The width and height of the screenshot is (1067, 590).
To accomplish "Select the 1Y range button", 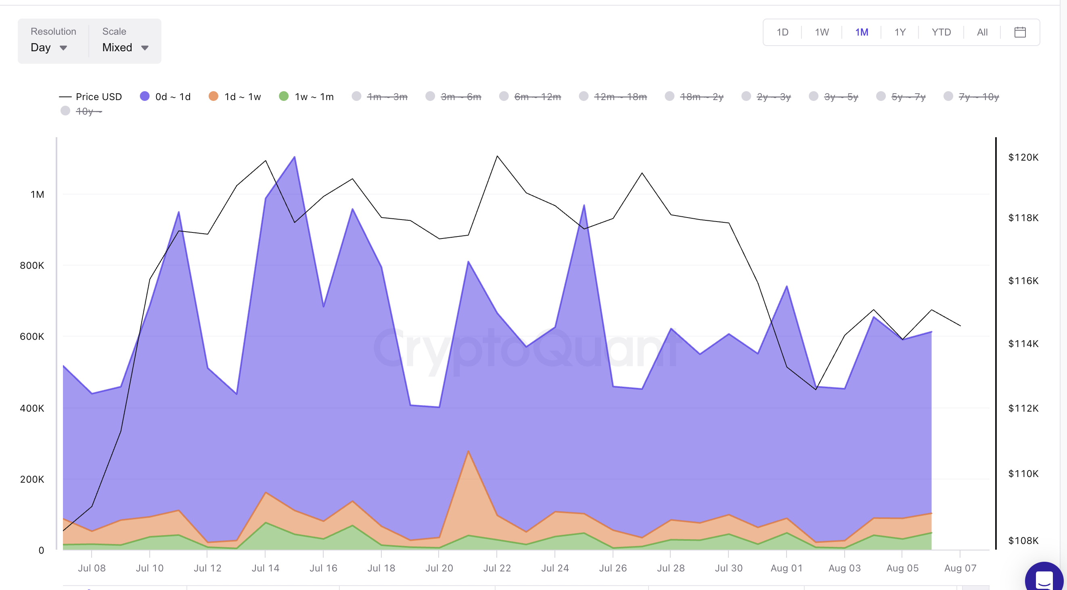I will 900,32.
